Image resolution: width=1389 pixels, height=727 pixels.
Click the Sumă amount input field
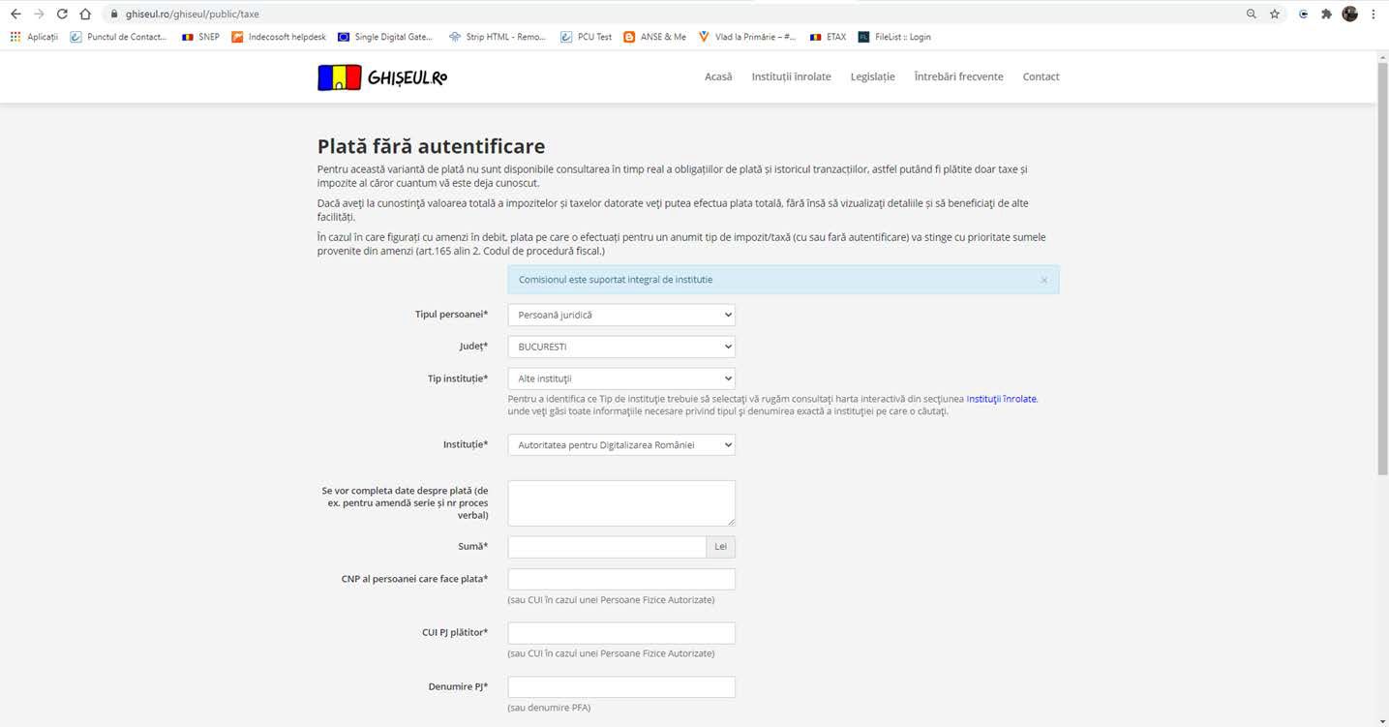point(607,547)
